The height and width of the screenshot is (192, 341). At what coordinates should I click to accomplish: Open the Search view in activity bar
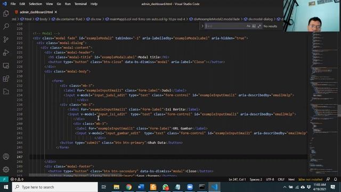pos(6,27)
